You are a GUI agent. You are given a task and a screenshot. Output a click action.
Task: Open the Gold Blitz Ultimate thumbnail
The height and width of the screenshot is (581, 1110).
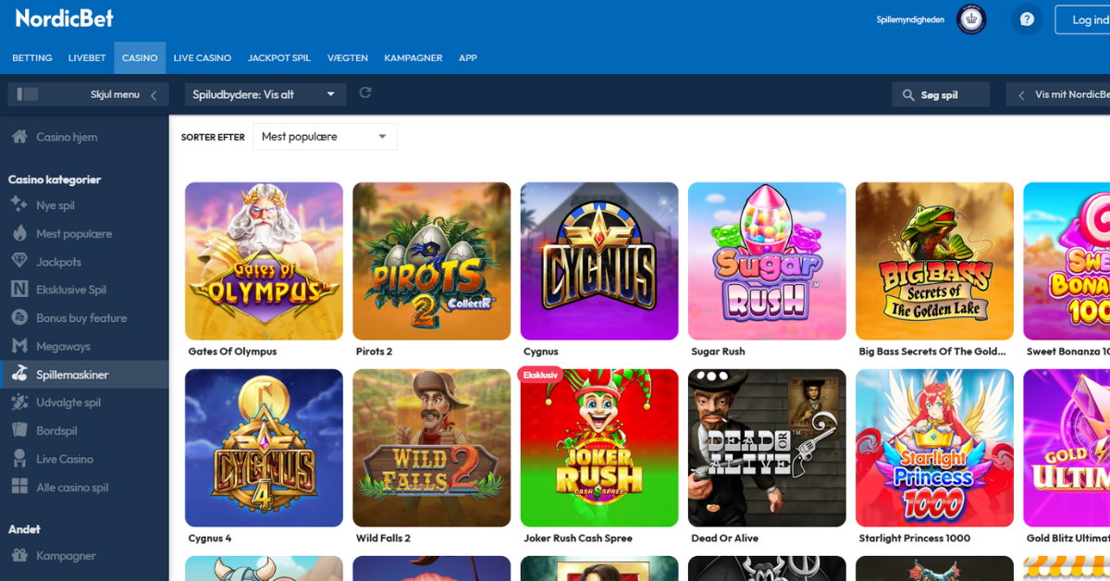pyautogui.click(x=1067, y=448)
